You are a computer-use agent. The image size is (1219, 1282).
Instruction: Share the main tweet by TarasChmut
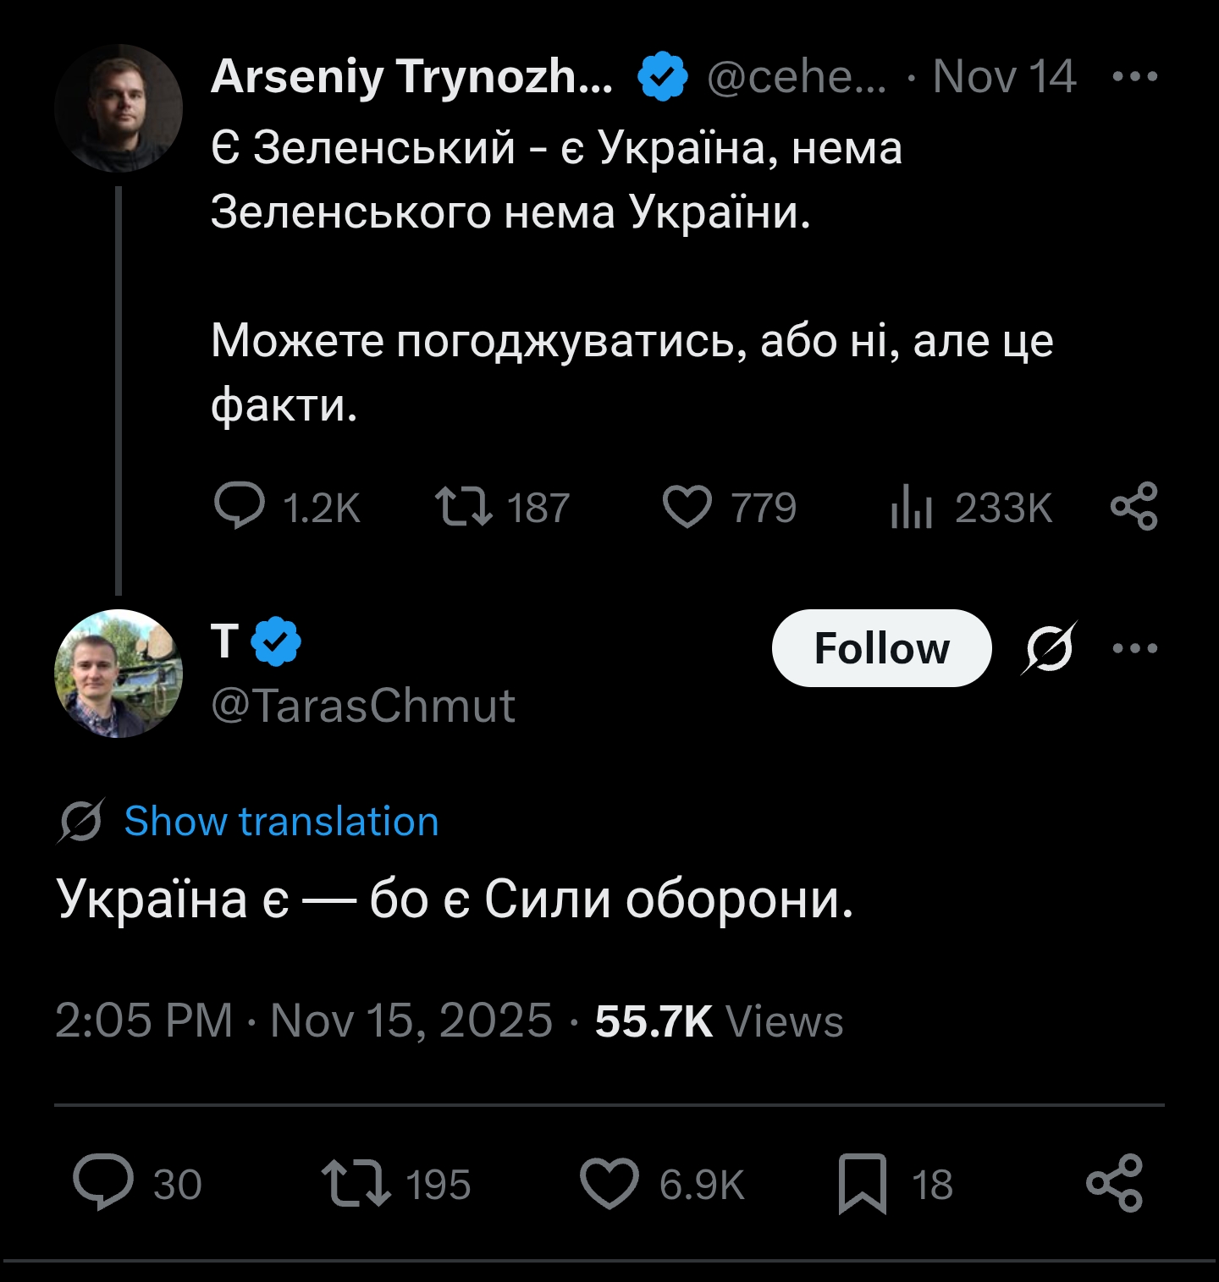coord(1114,1183)
